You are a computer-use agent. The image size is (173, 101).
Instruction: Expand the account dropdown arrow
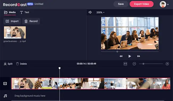pos(168,5)
